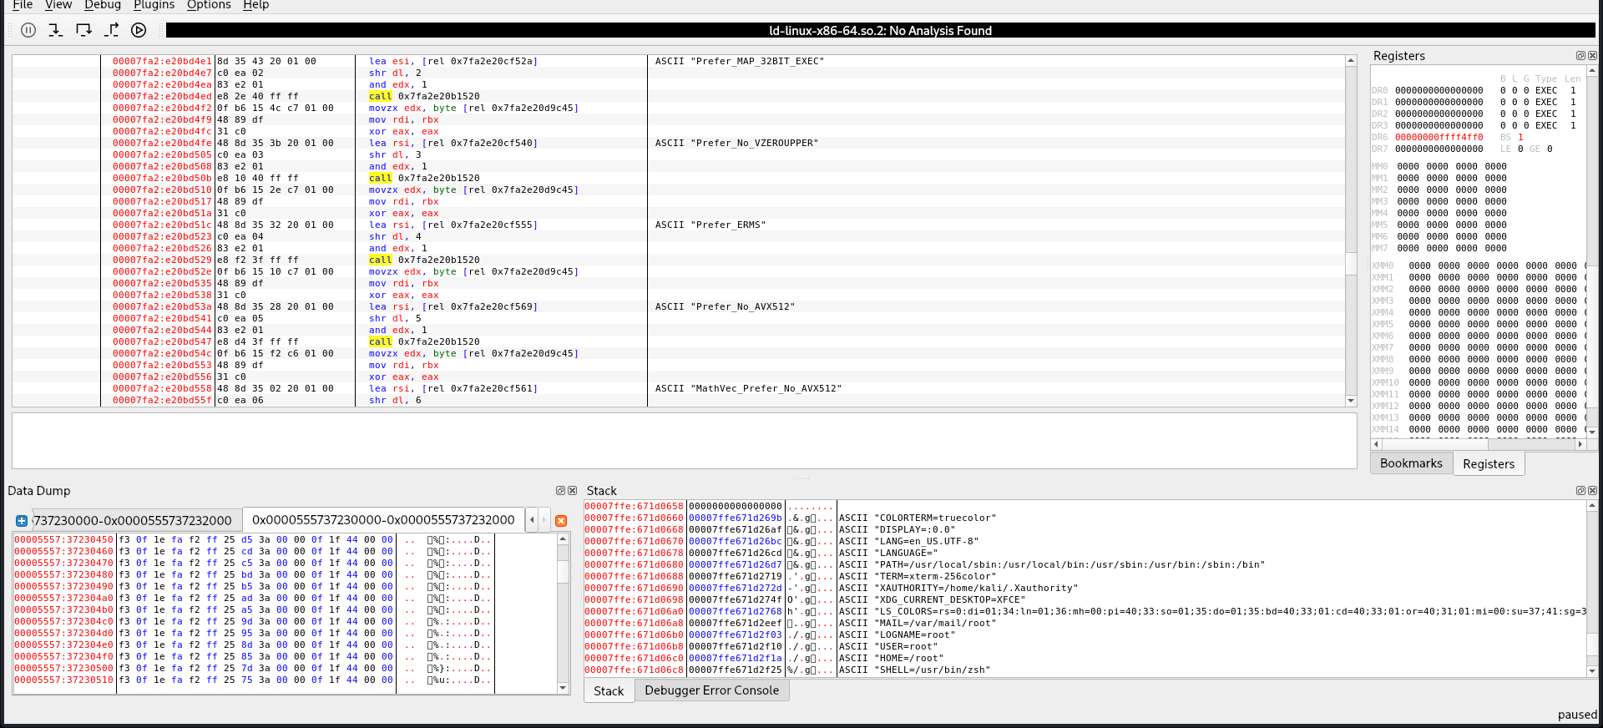Screen dimensions: 1603x728
Task: Select disassembly line at address 00007fa2:e20bd4e1
Action: [x=680, y=61]
